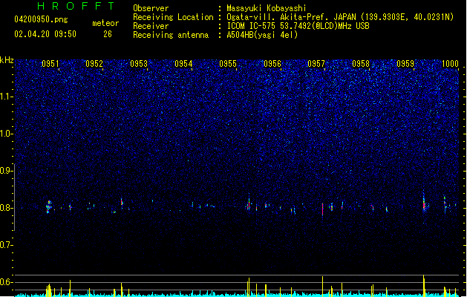Click the 1.1 kHz axis label
The height and width of the screenshot is (297, 467).
point(6,97)
